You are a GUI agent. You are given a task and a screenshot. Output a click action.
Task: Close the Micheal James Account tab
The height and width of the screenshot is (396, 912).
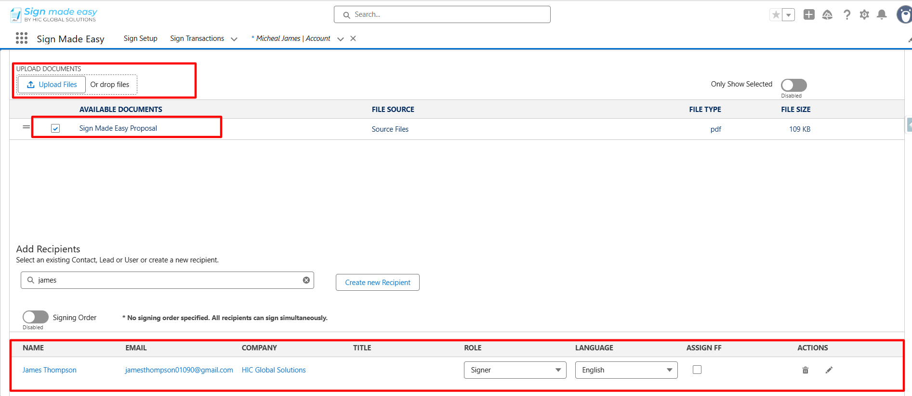[353, 38]
